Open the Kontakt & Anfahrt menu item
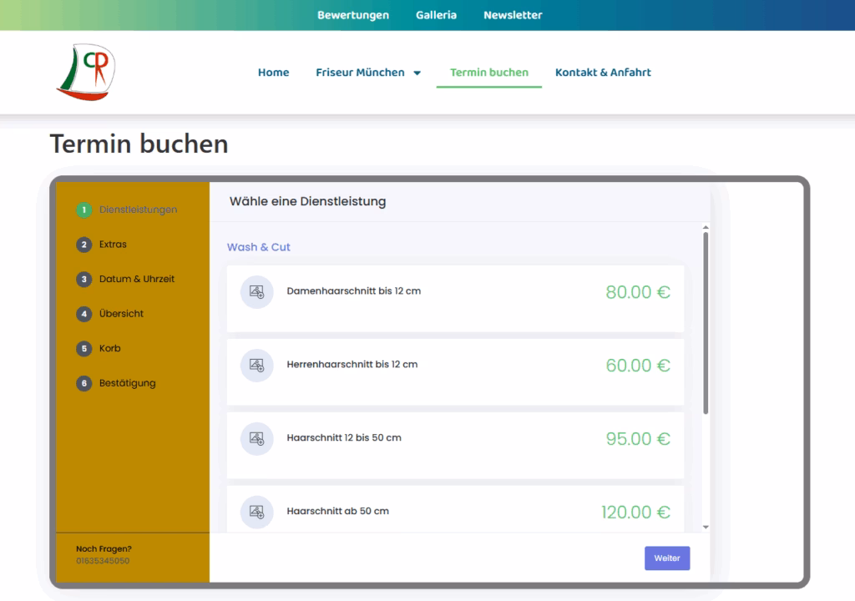This screenshot has height=601, width=855. 603,73
